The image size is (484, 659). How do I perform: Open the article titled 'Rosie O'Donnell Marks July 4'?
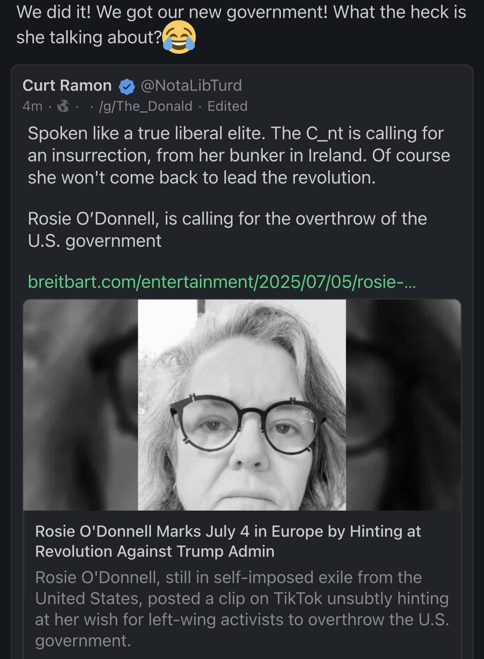pos(228,541)
